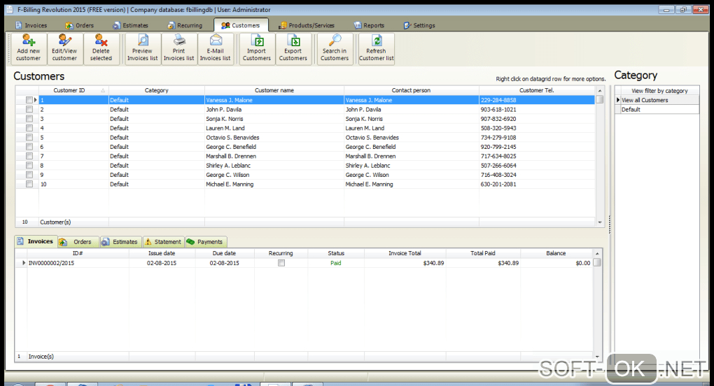Check the box for customer 10
The image size is (714, 386).
tap(29, 184)
